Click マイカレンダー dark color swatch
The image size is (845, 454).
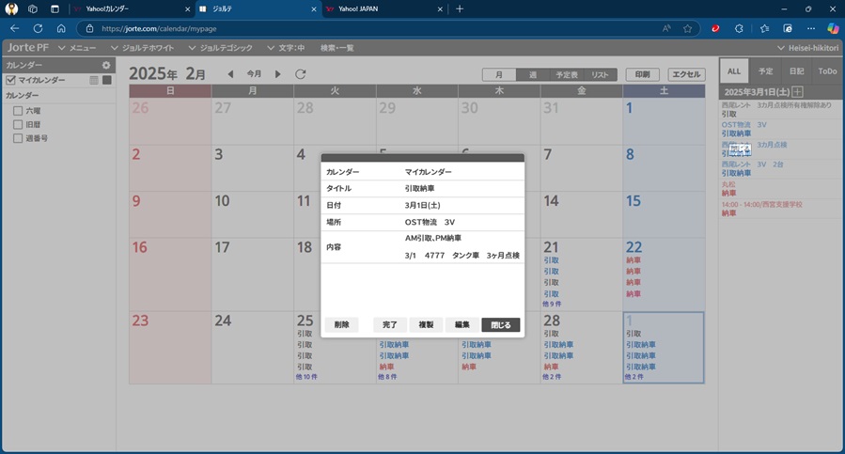coord(107,81)
